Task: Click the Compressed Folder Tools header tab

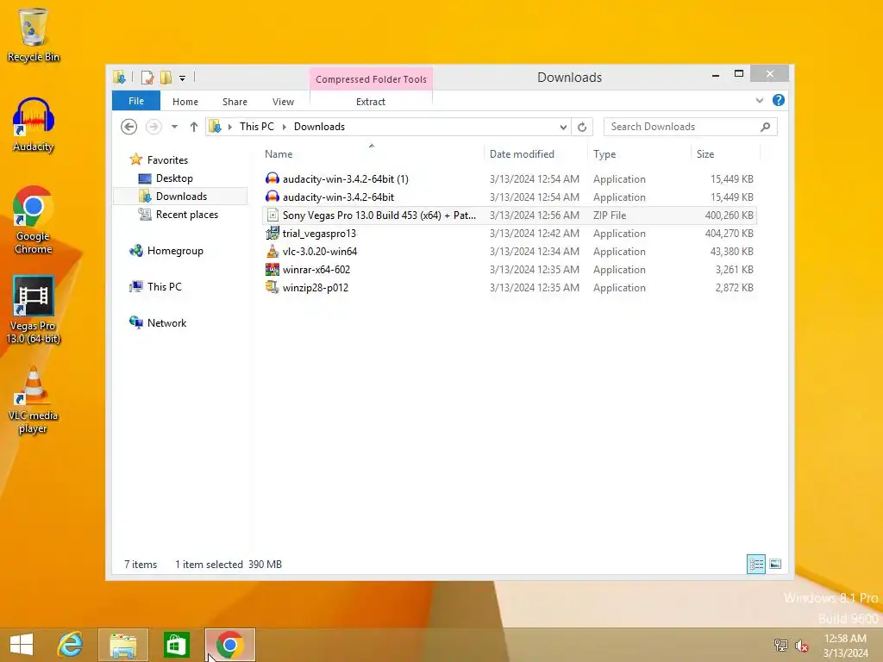Action: tap(371, 79)
